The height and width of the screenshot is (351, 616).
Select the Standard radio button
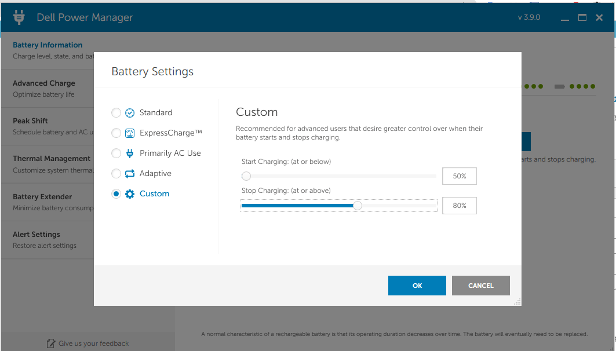[x=116, y=113]
